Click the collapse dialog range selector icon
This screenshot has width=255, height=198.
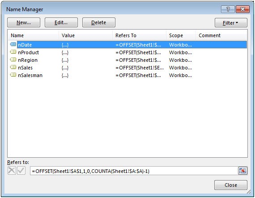coord(242,171)
